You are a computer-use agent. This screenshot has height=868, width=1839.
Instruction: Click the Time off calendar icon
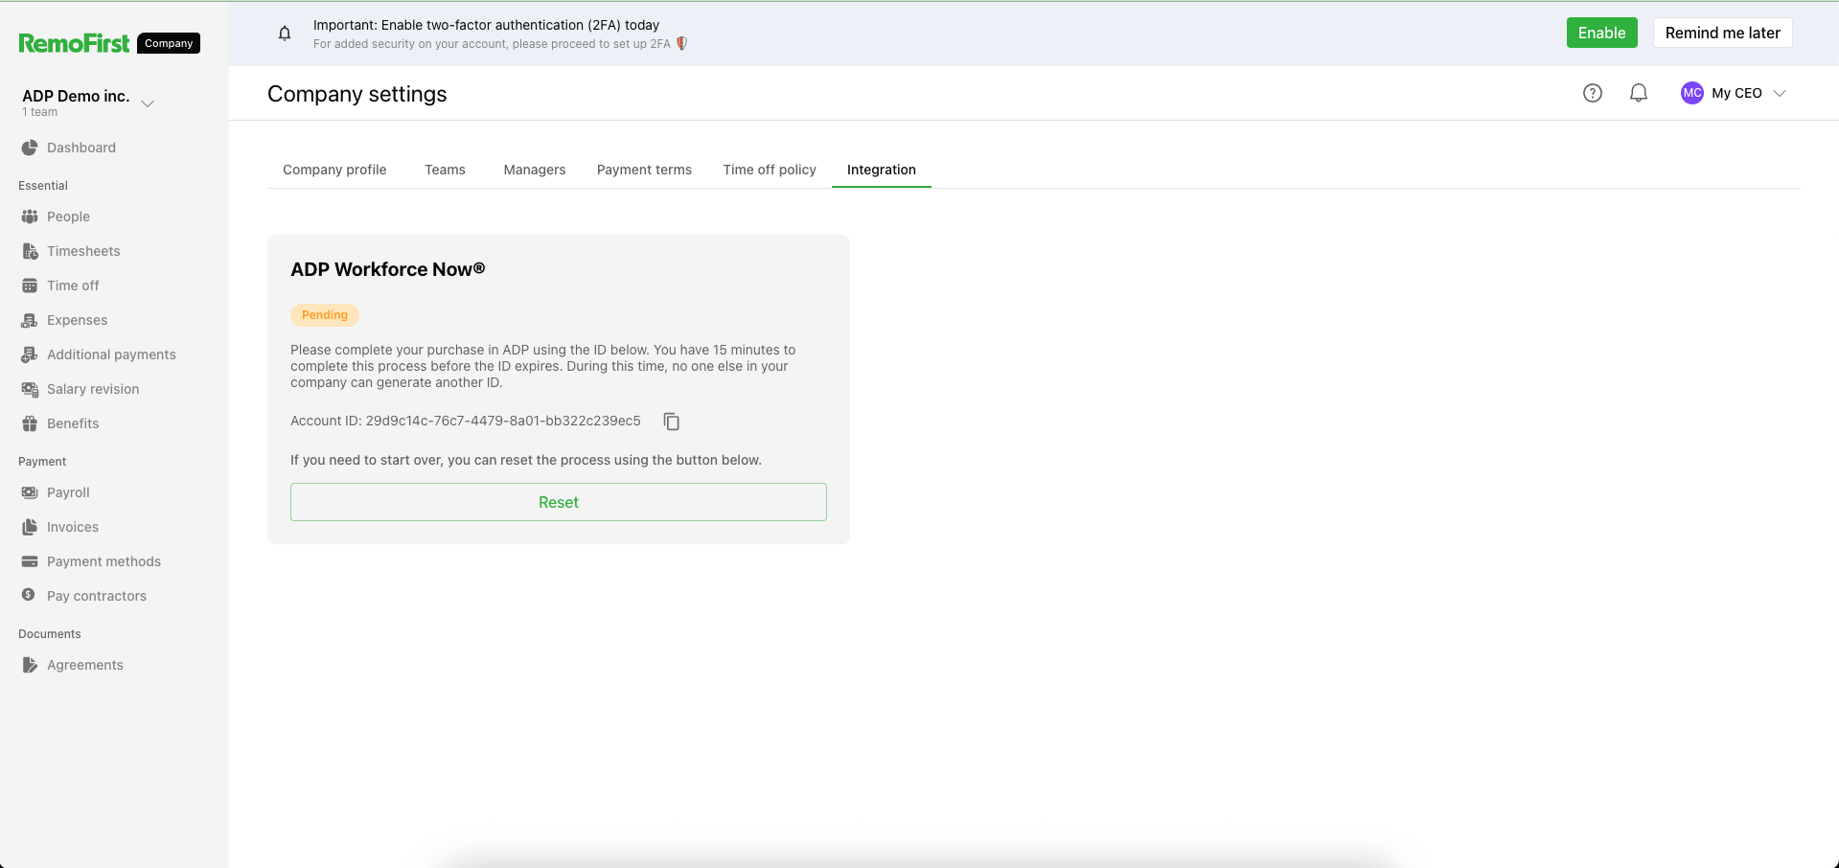(30, 286)
